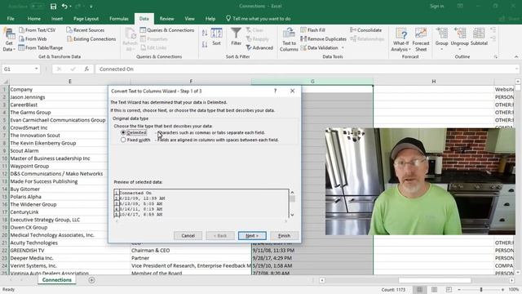Screen dimensions: 522x294
Task: Expand Data Validation dropdown arrow
Action: 343,48
